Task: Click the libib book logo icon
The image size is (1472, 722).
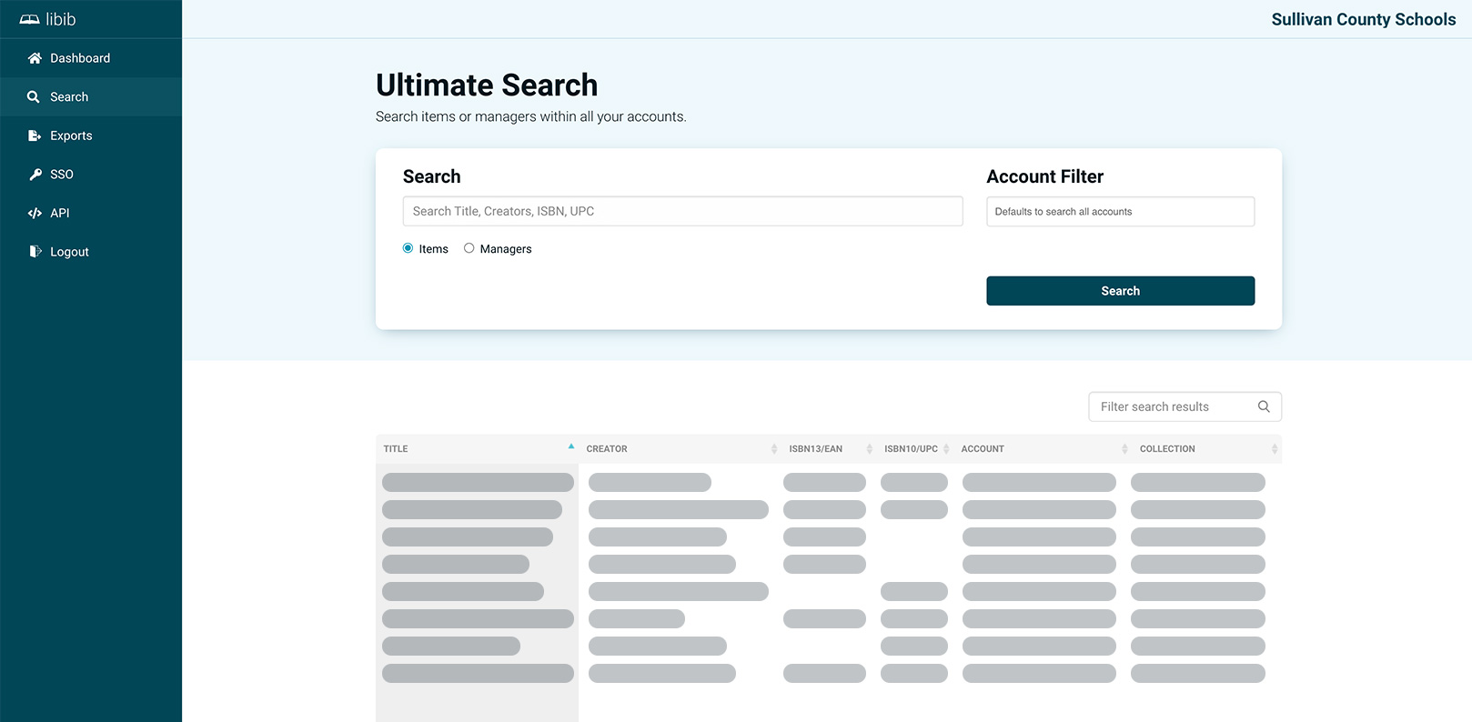Action: point(30,19)
